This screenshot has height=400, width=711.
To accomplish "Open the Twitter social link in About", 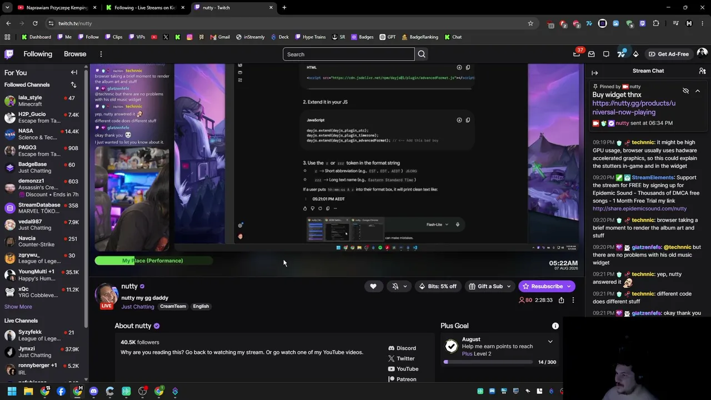I will (401, 359).
